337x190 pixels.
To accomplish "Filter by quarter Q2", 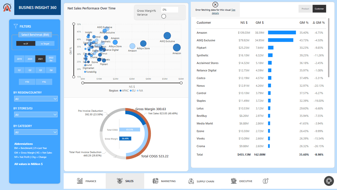I will tap(30, 70).
